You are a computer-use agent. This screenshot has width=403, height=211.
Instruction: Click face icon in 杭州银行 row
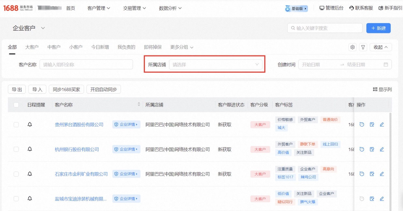click(362, 149)
